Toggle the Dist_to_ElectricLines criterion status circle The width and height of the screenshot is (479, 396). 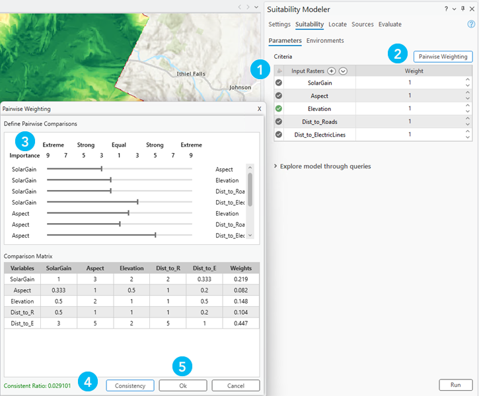[279, 134]
